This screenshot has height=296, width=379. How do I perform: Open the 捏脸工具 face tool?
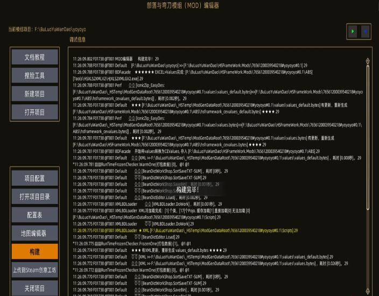[34, 76]
